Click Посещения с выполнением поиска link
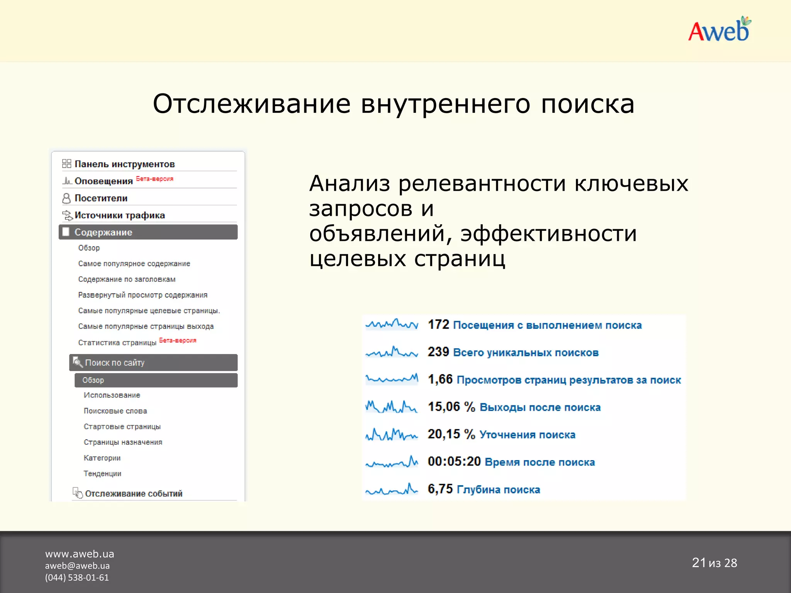 click(x=547, y=325)
